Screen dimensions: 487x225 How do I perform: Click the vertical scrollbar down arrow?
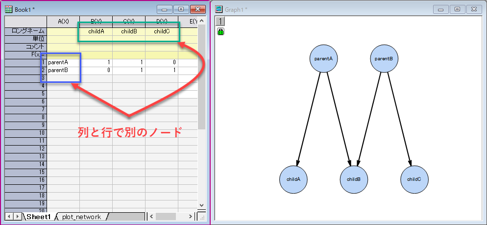202,205
